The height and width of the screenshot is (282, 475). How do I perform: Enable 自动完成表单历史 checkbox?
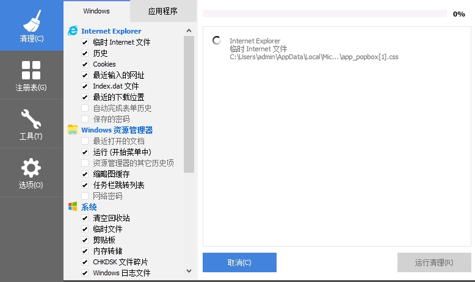[x=85, y=108]
